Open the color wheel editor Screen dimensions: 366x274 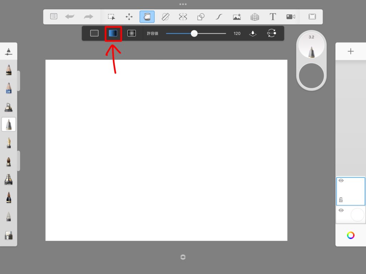tap(351, 235)
